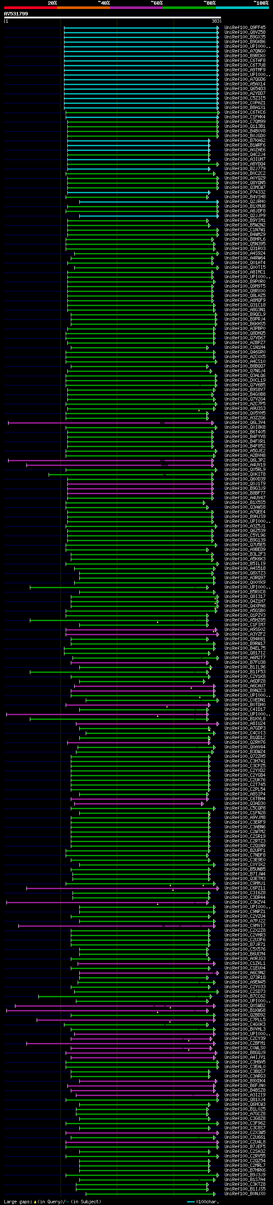Image resolution: width=273 pixels, height=1205 pixels.
Task: Open hit UniRef100_C0PAZ1
Action: (245, 103)
